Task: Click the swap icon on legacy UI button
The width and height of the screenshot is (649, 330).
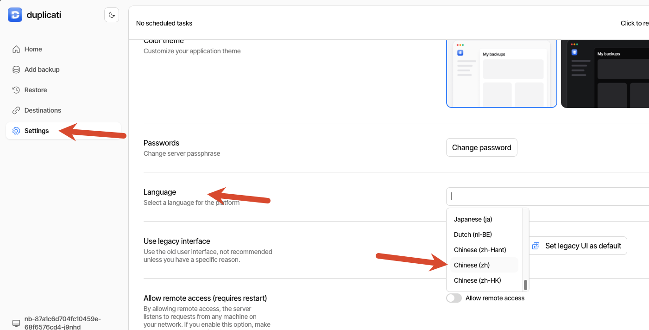Action: 536,246
